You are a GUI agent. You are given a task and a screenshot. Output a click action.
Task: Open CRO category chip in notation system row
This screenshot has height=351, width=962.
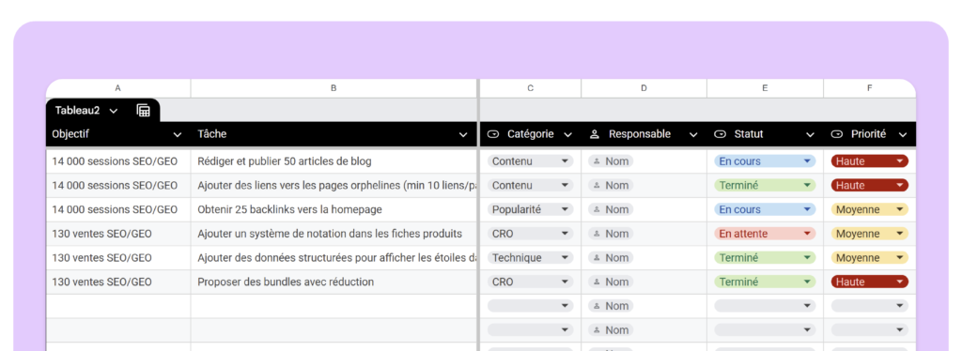[530, 234]
